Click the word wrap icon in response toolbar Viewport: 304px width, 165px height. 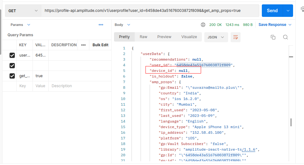[236, 37]
